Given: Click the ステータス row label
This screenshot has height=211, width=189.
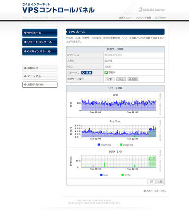Looking at the screenshot, I should click(73, 73).
